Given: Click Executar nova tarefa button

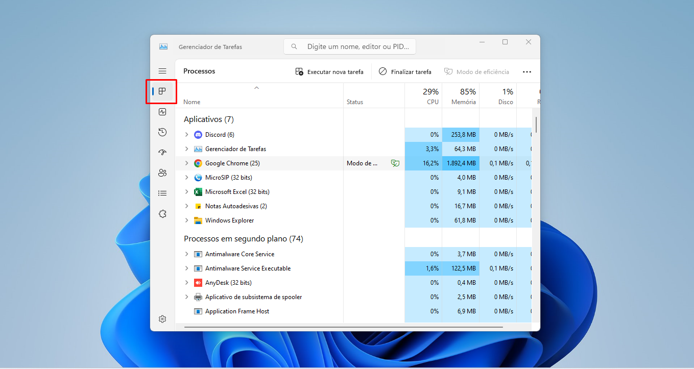Looking at the screenshot, I should tap(329, 72).
